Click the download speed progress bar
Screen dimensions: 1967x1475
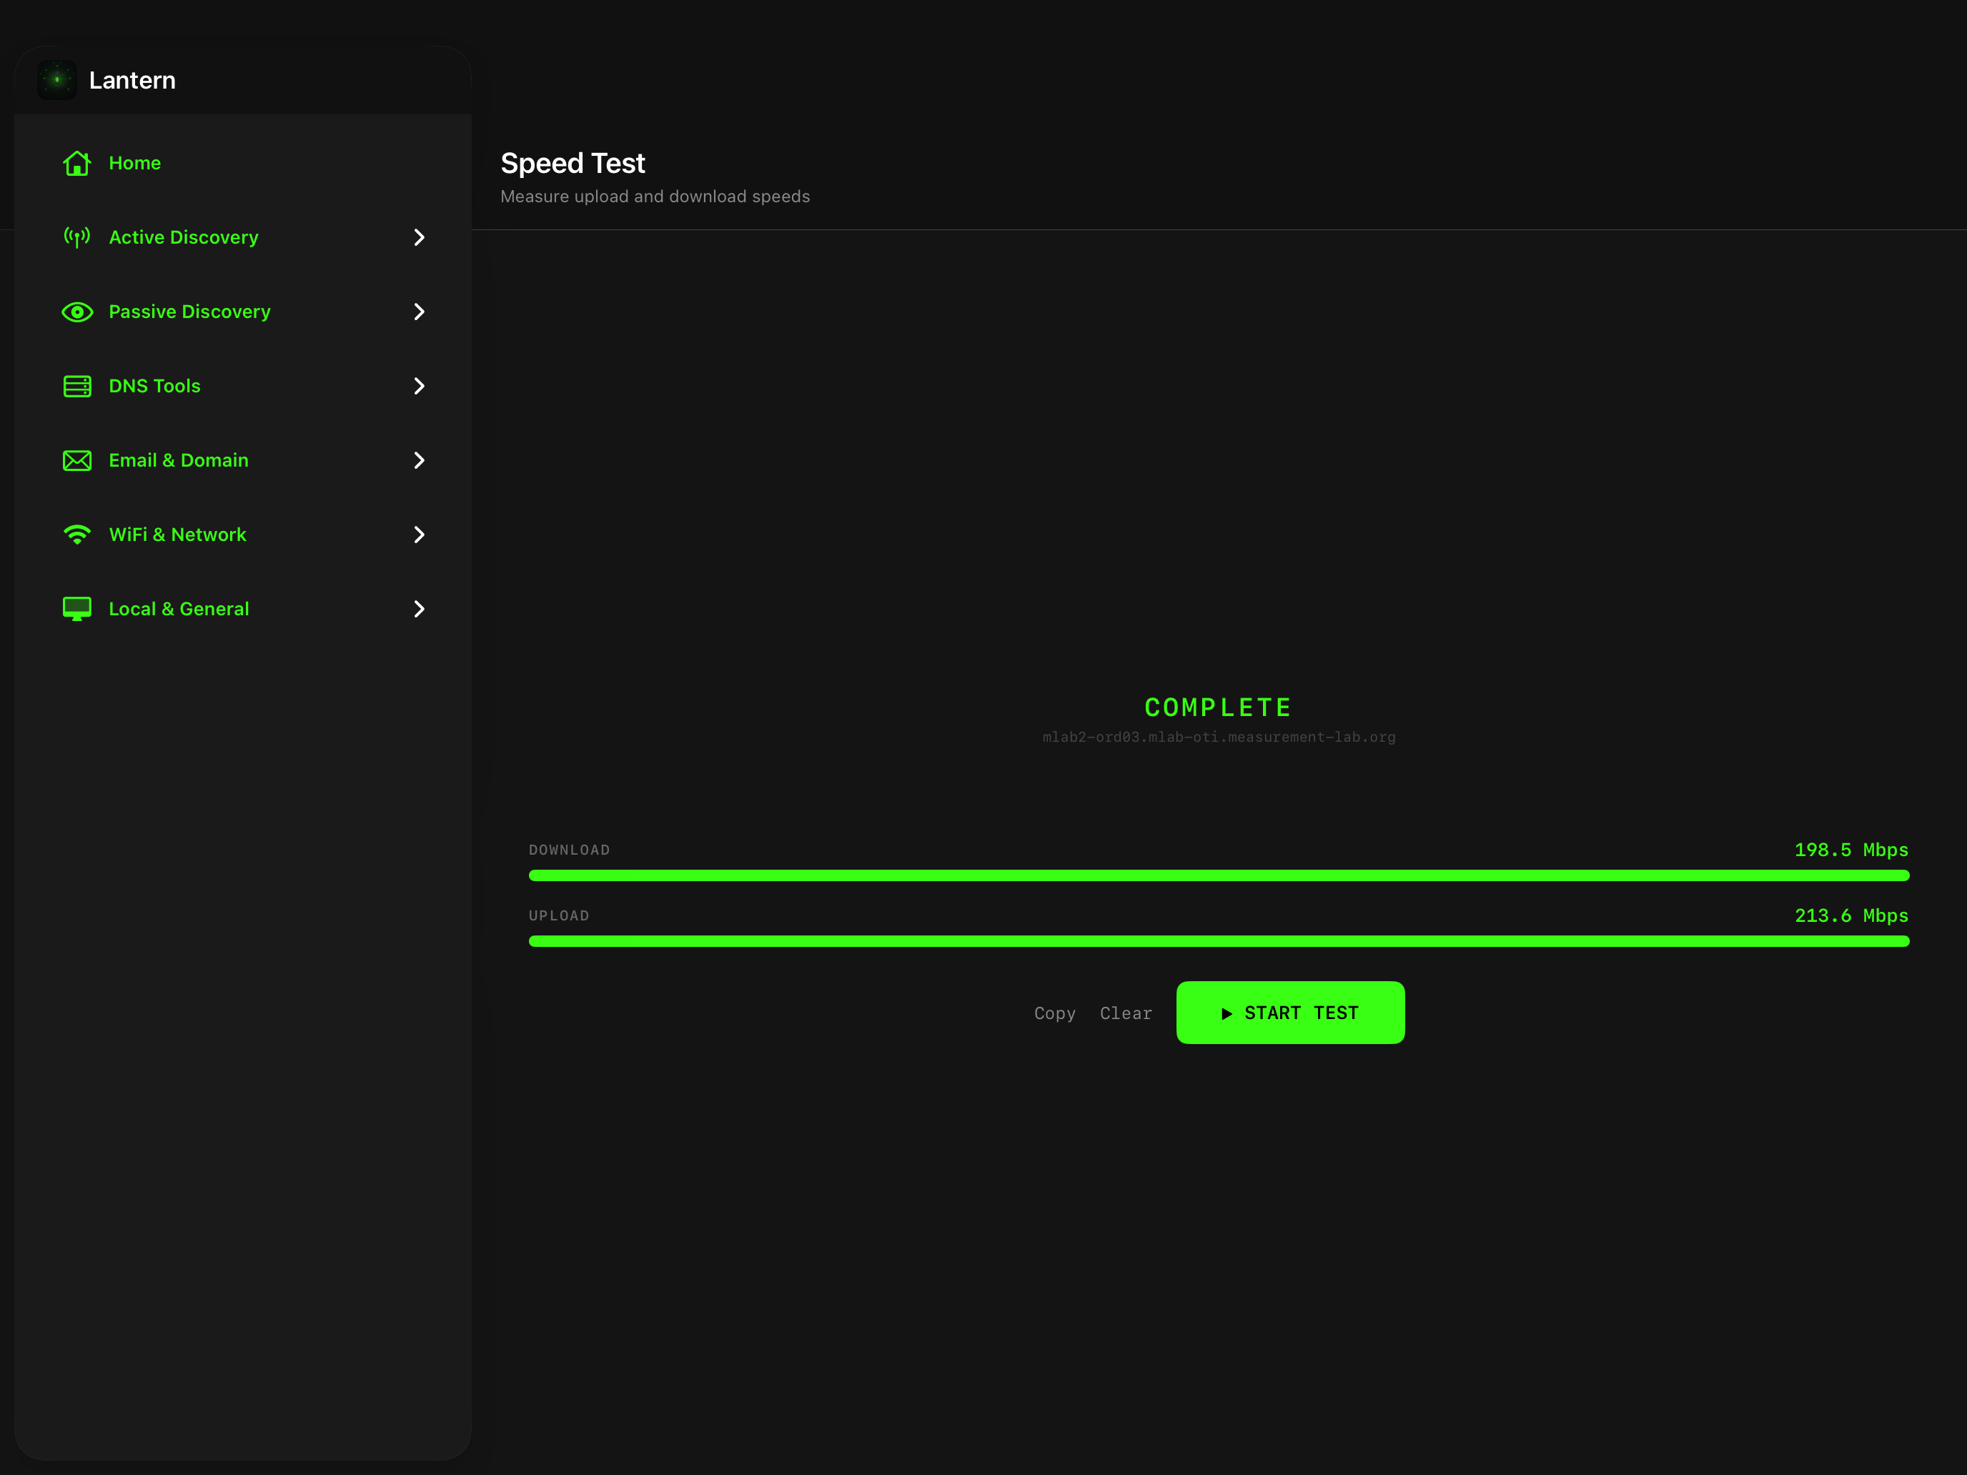coord(1218,875)
